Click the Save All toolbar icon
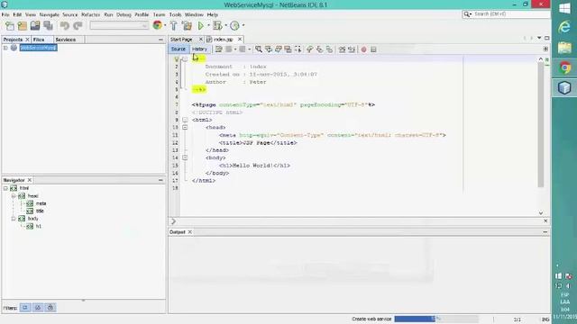 tap(48, 26)
